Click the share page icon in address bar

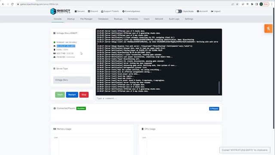232,4
